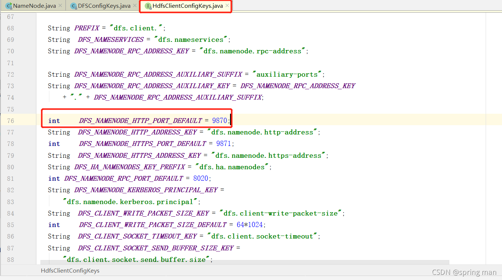Click the DFSConfigKeys.java class file icon
This screenshot has width=502, height=280.
73,6
